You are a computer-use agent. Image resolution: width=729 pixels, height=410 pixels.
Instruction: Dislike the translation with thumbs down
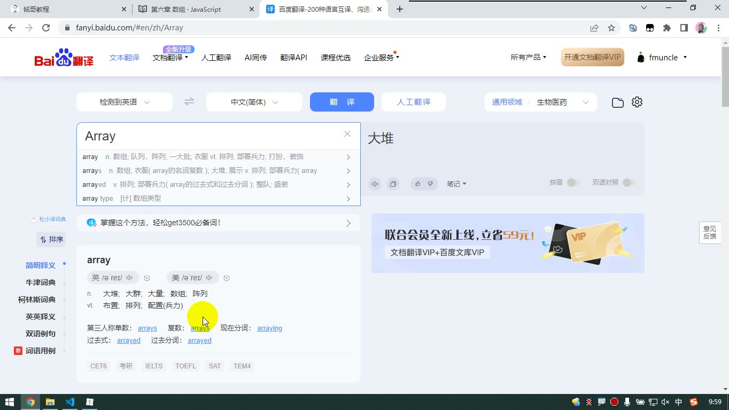pyautogui.click(x=430, y=184)
